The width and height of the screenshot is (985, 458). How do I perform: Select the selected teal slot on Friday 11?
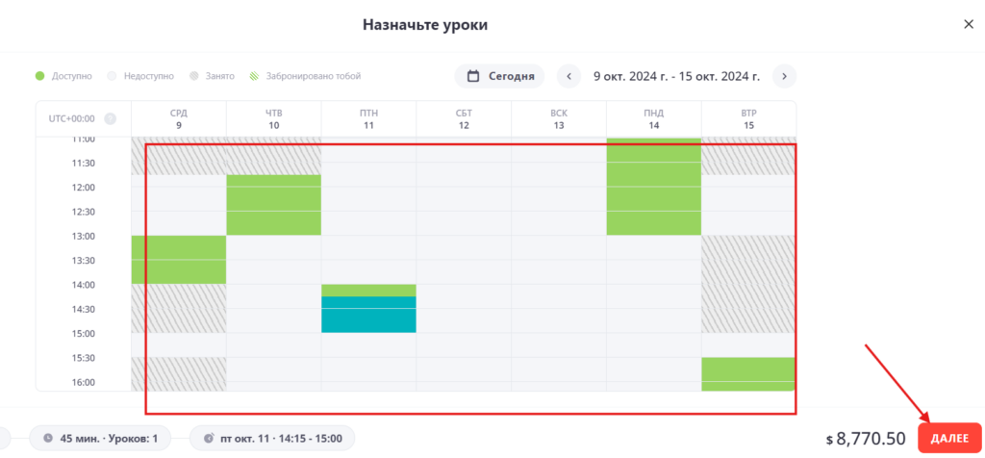click(x=368, y=315)
